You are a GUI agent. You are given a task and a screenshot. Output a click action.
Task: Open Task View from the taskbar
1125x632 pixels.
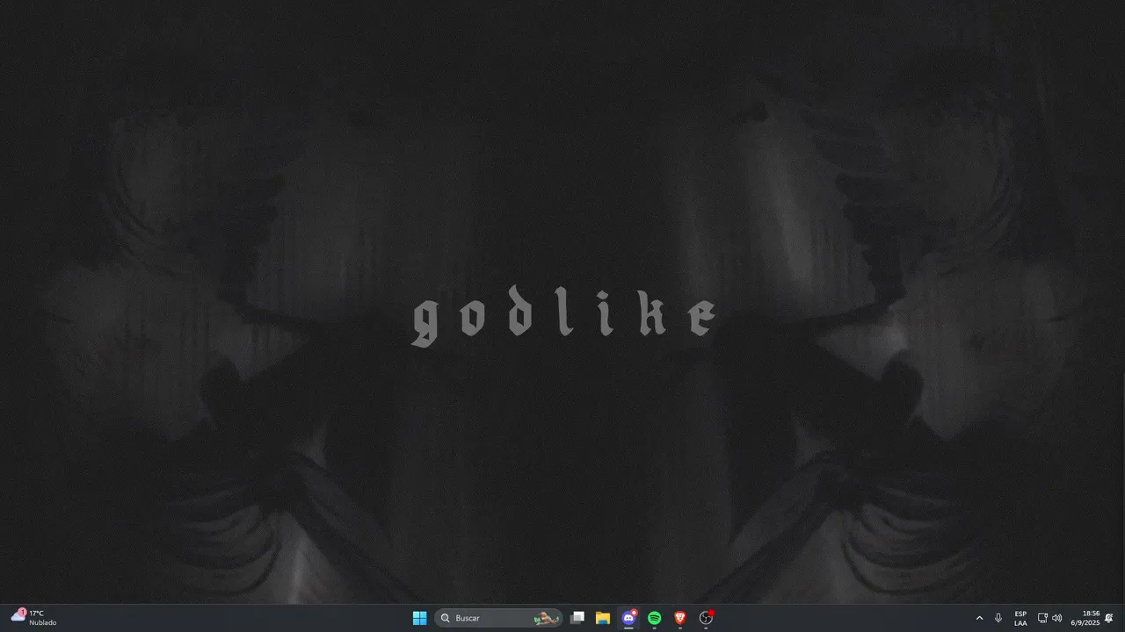577,618
